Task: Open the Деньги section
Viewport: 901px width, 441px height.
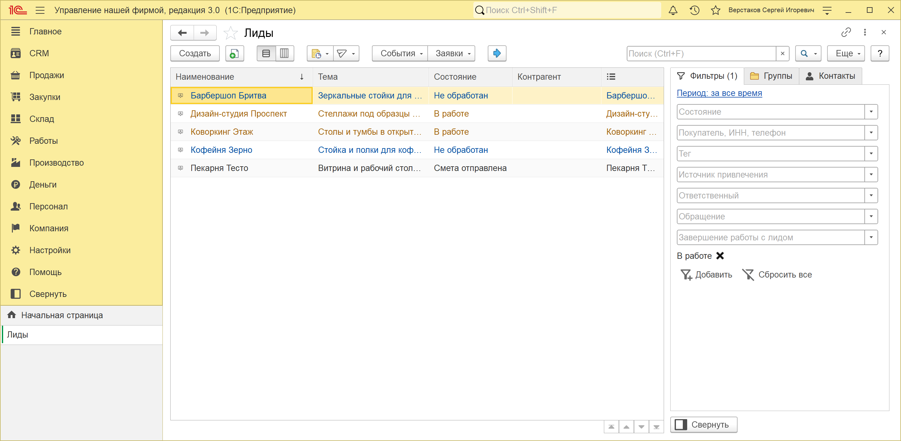Action: [x=81, y=185]
